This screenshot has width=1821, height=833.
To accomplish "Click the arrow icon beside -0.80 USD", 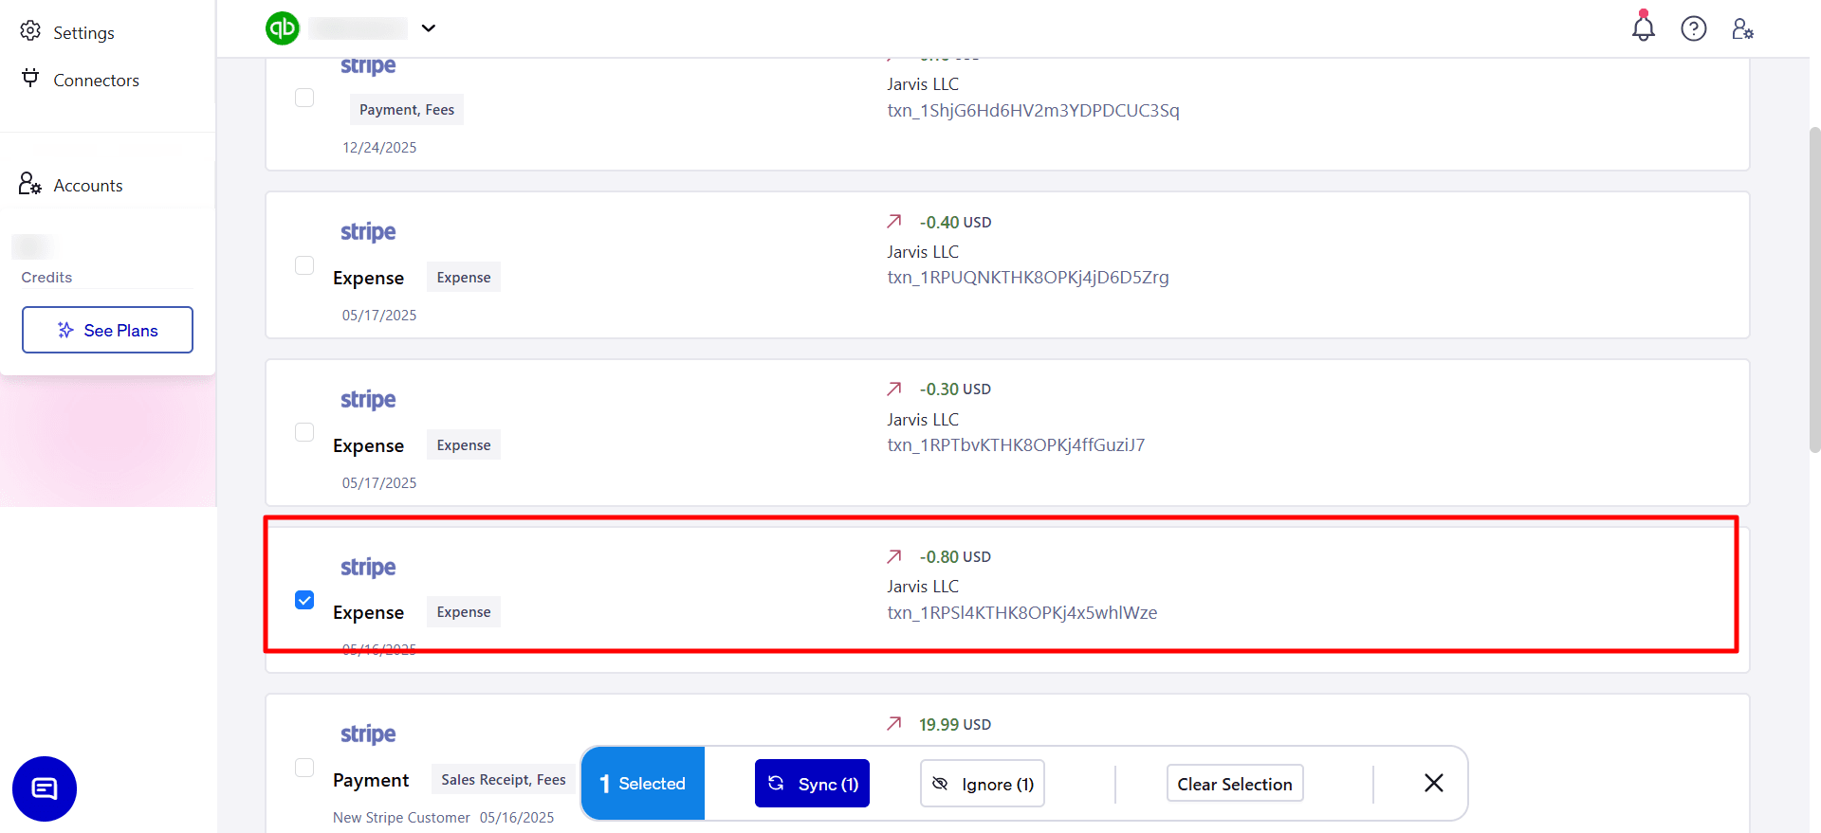I will (x=893, y=556).
